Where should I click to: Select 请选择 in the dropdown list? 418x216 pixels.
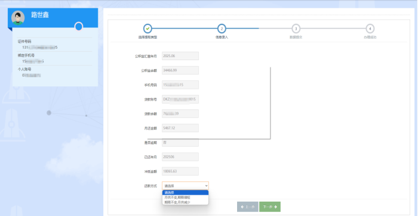coord(185,193)
